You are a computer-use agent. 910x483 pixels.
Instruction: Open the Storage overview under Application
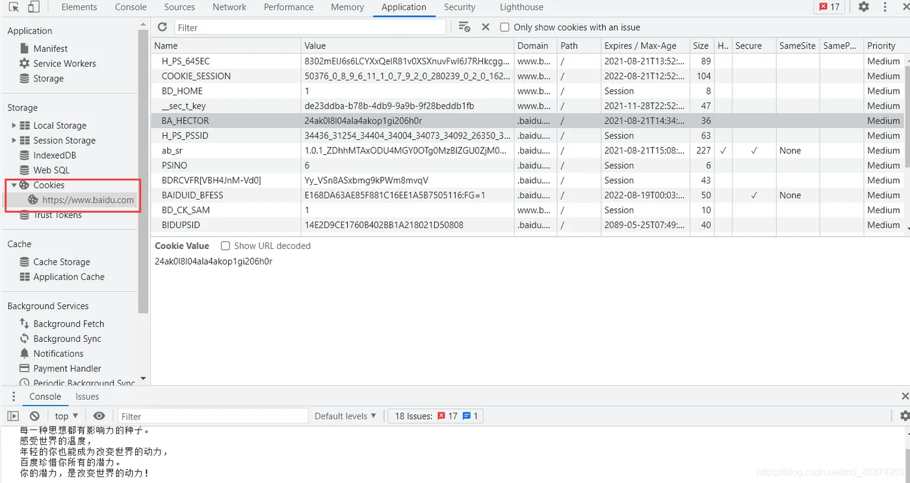pyautogui.click(x=49, y=78)
